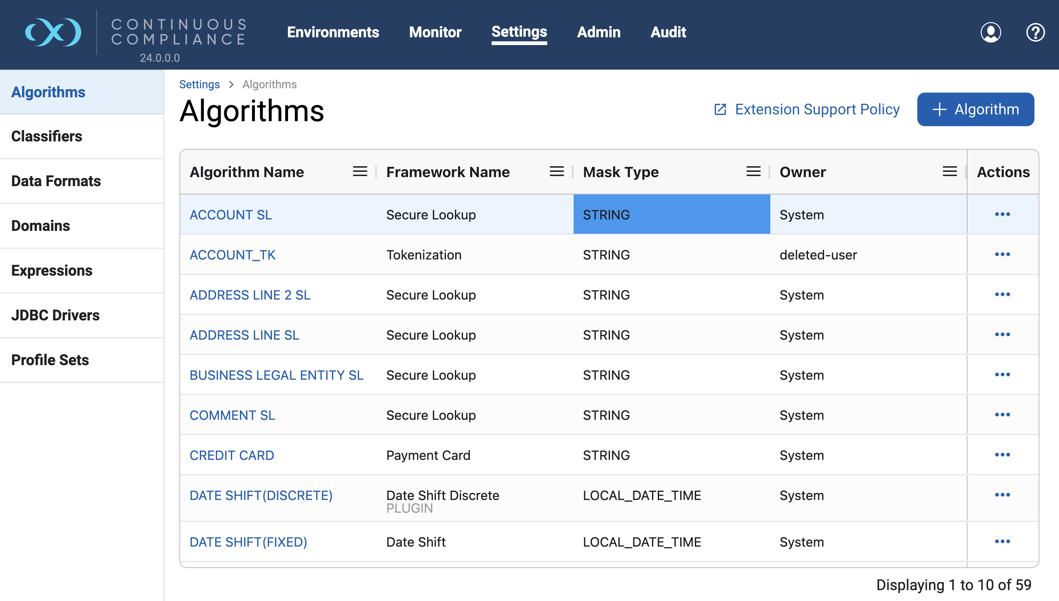Image resolution: width=1059 pixels, height=601 pixels.
Task: Open the BUSINESS LEGAL ENTITY SL link
Action: coord(277,375)
